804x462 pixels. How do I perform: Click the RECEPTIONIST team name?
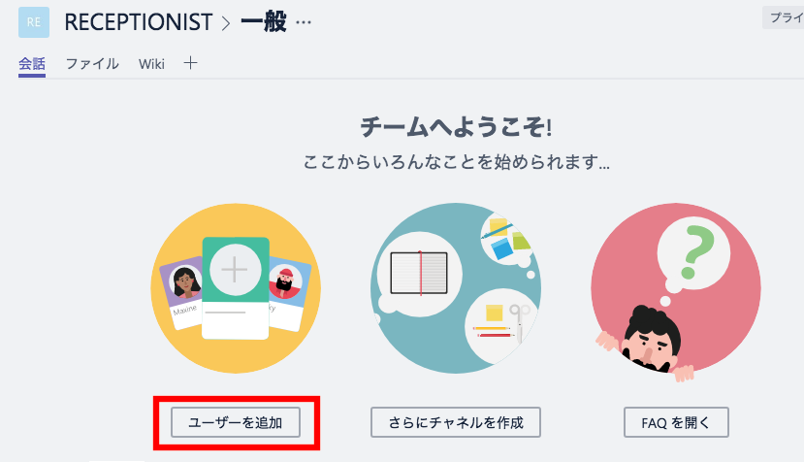(137, 22)
